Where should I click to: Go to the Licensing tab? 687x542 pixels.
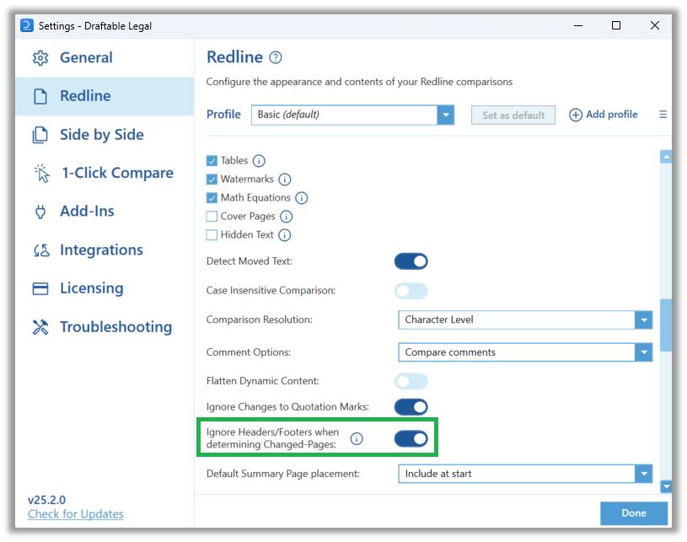point(105,289)
